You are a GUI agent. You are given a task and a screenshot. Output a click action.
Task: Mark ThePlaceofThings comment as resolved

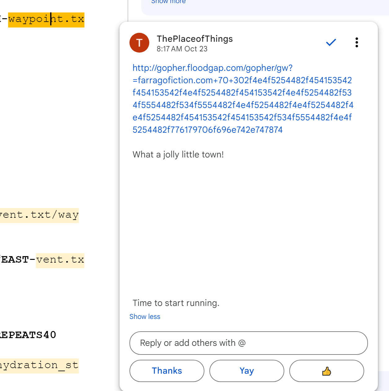pyautogui.click(x=331, y=42)
